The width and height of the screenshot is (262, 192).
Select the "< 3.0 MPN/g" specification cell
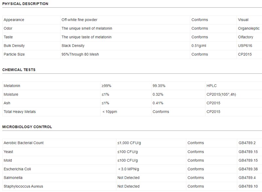coord(128,169)
